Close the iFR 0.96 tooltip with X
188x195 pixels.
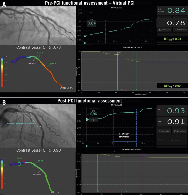tap(93, 120)
